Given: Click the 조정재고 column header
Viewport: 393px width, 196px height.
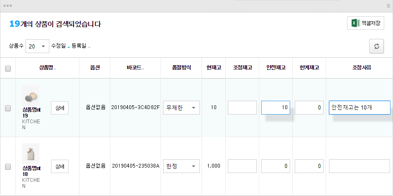Looking at the screenshot, I should [x=242, y=68].
